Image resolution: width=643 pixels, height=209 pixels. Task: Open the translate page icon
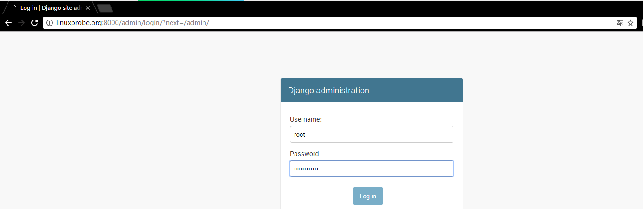(620, 23)
